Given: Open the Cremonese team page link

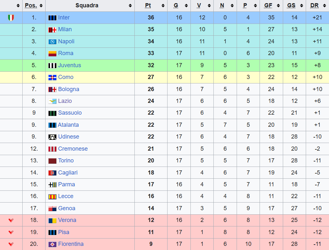Looking at the screenshot, I should point(73,149).
